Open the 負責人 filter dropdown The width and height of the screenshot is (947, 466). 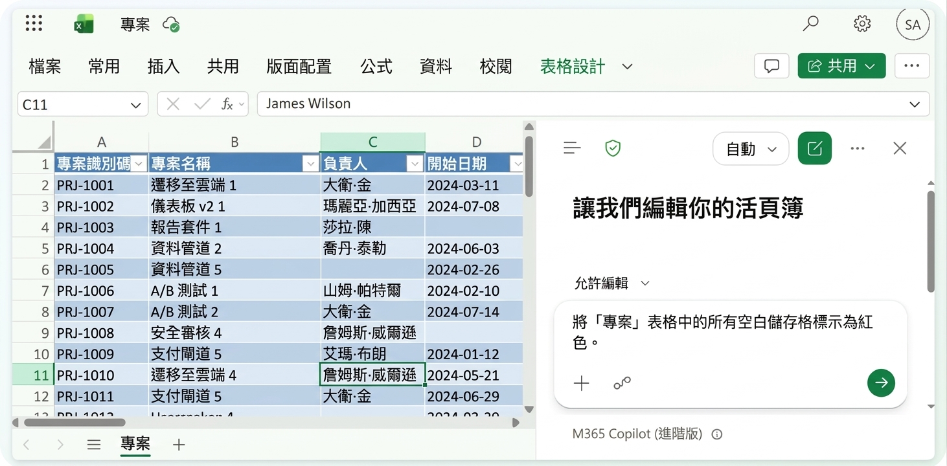click(x=415, y=164)
